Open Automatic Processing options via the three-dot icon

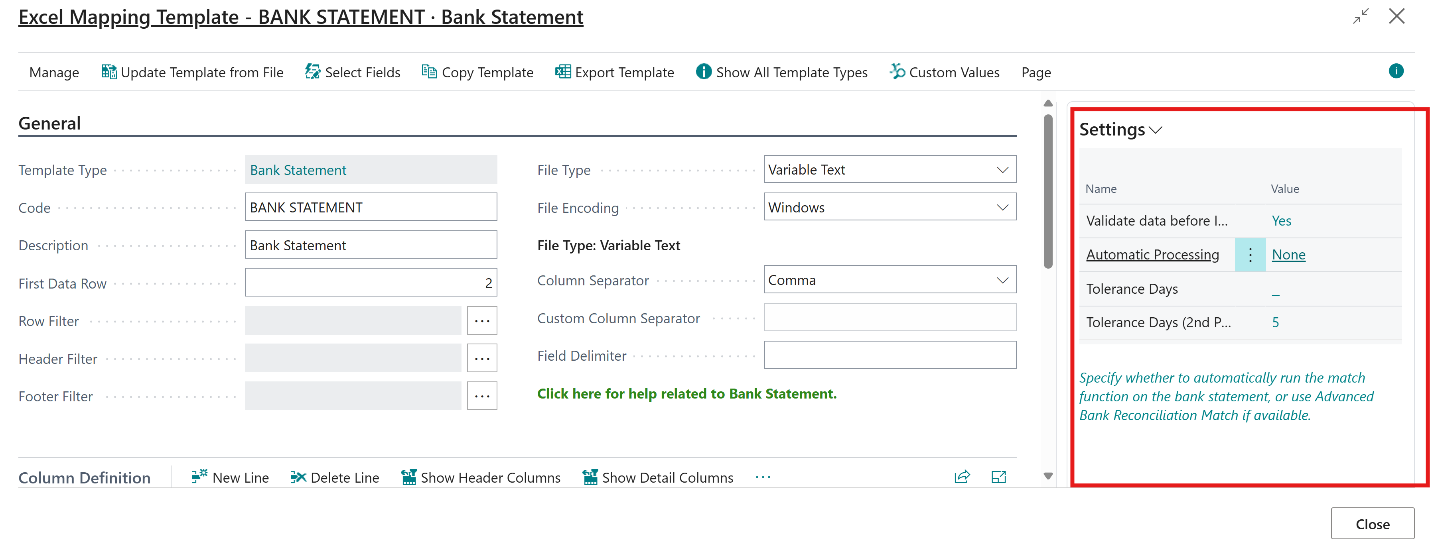click(1250, 254)
